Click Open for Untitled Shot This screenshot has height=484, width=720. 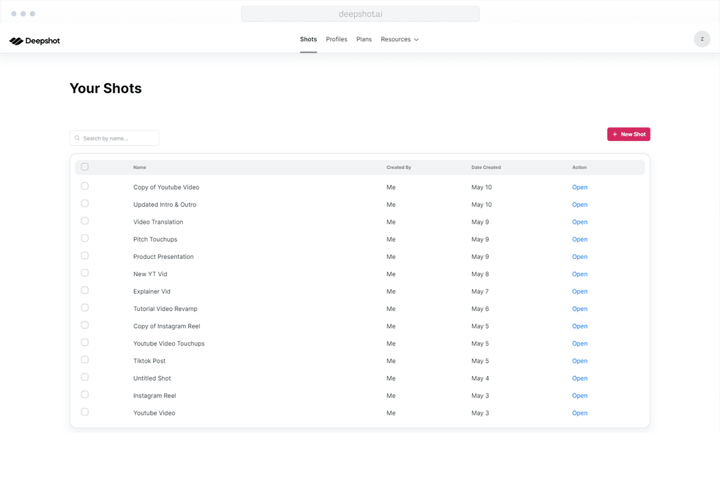point(579,378)
